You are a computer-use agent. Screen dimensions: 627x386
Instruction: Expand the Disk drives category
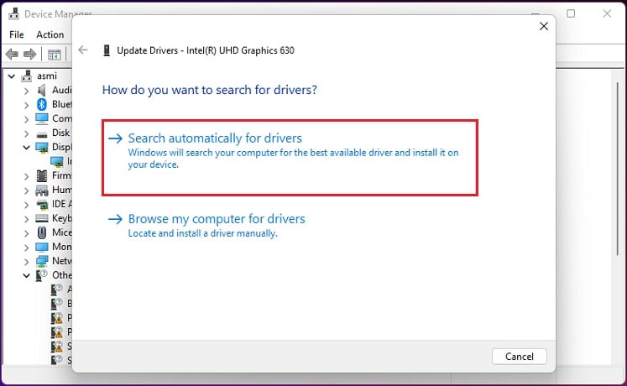26,133
